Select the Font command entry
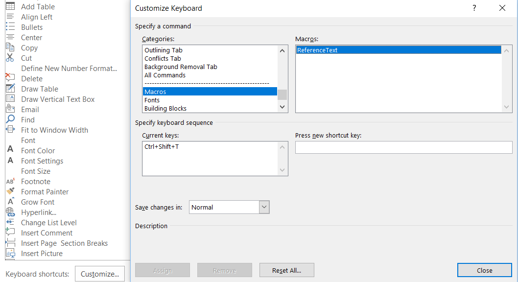 [x=28, y=141]
